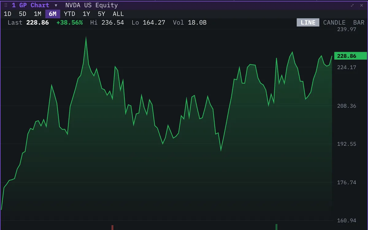Click the panel drag handle icon

[x=6, y=5]
